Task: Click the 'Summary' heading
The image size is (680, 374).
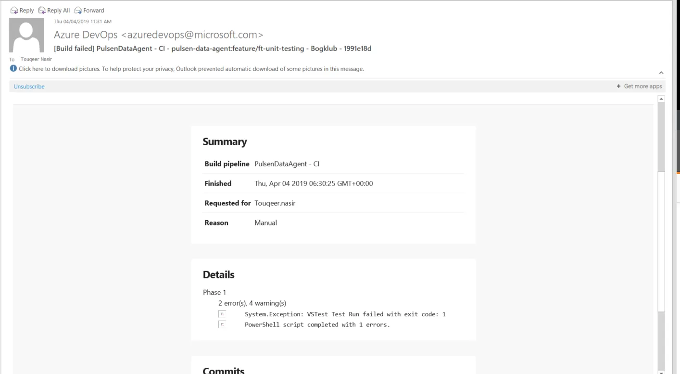Action: coord(225,142)
